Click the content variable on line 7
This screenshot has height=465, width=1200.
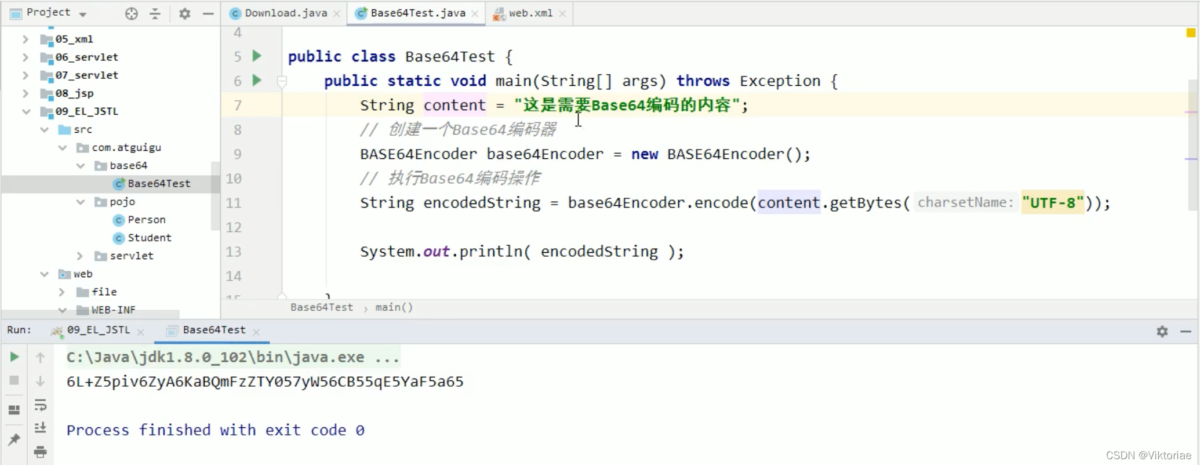coord(454,105)
